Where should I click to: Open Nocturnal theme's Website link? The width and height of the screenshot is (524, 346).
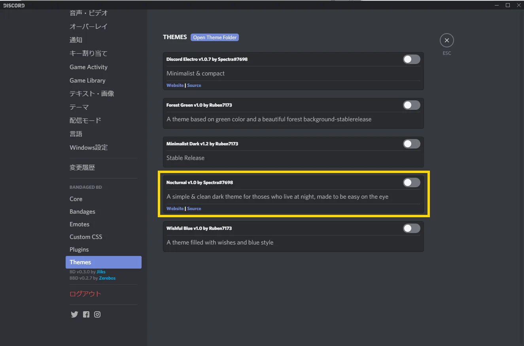pos(175,209)
